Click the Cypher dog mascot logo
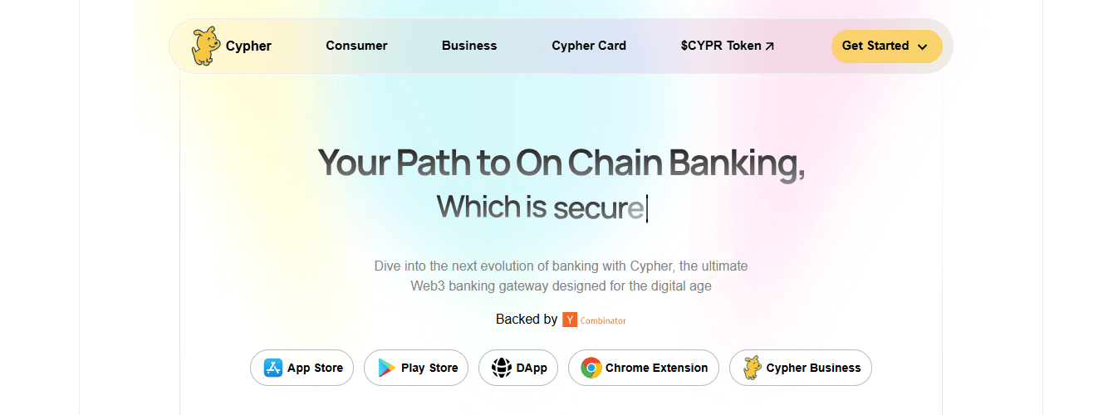Viewport: 1118px width, 415px height. tap(205, 46)
